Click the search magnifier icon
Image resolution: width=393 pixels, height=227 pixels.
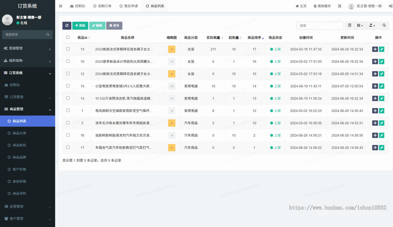click(x=384, y=25)
